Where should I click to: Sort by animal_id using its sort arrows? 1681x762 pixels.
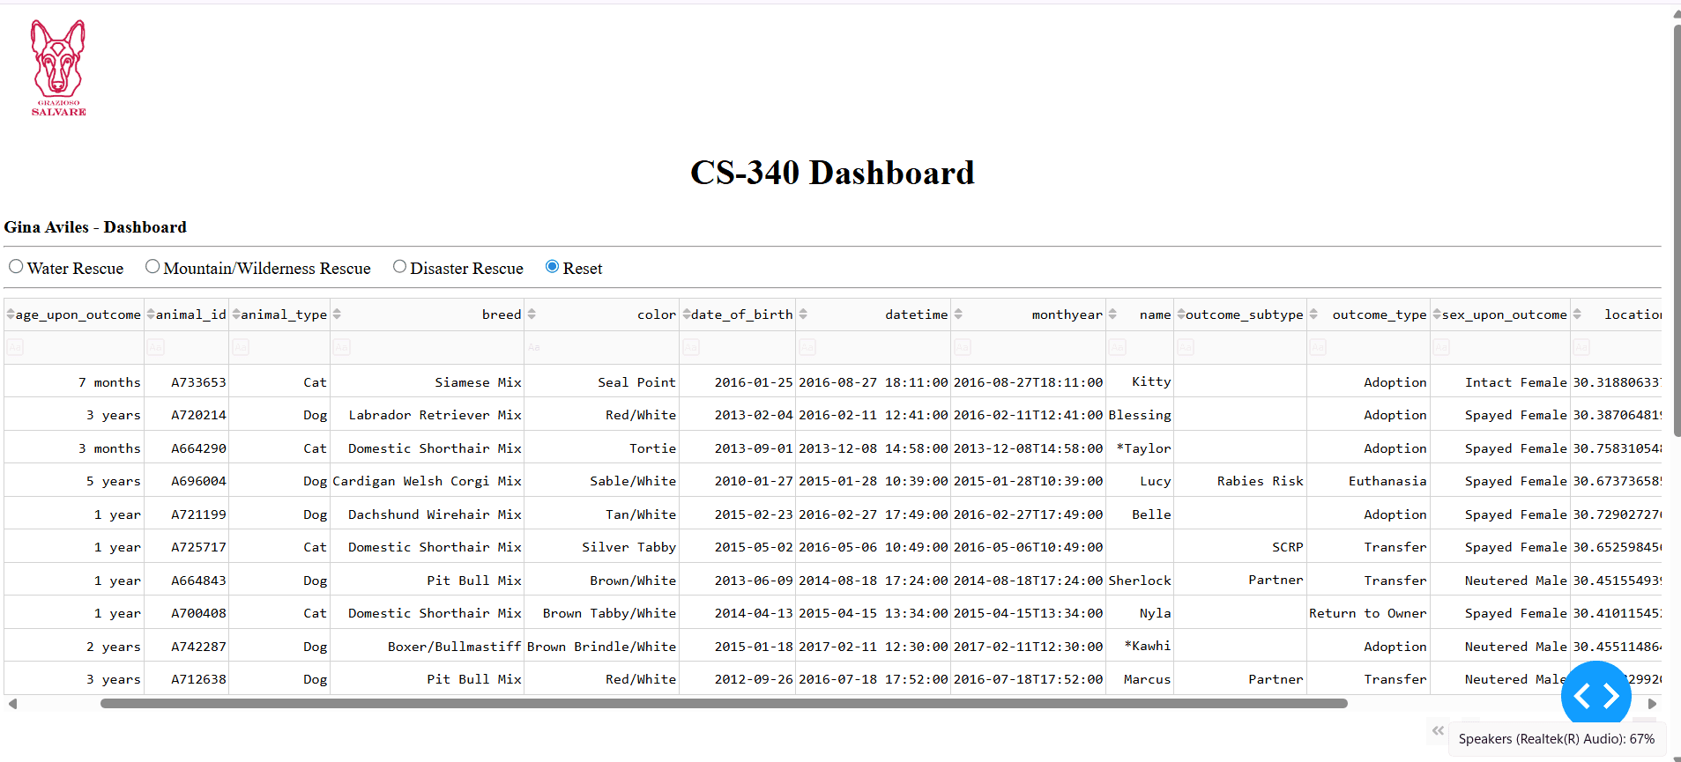(151, 314)
